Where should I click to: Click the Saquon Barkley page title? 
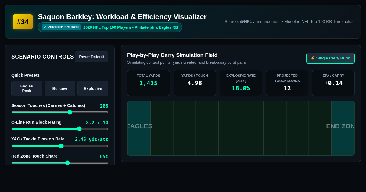coord(122,17)
